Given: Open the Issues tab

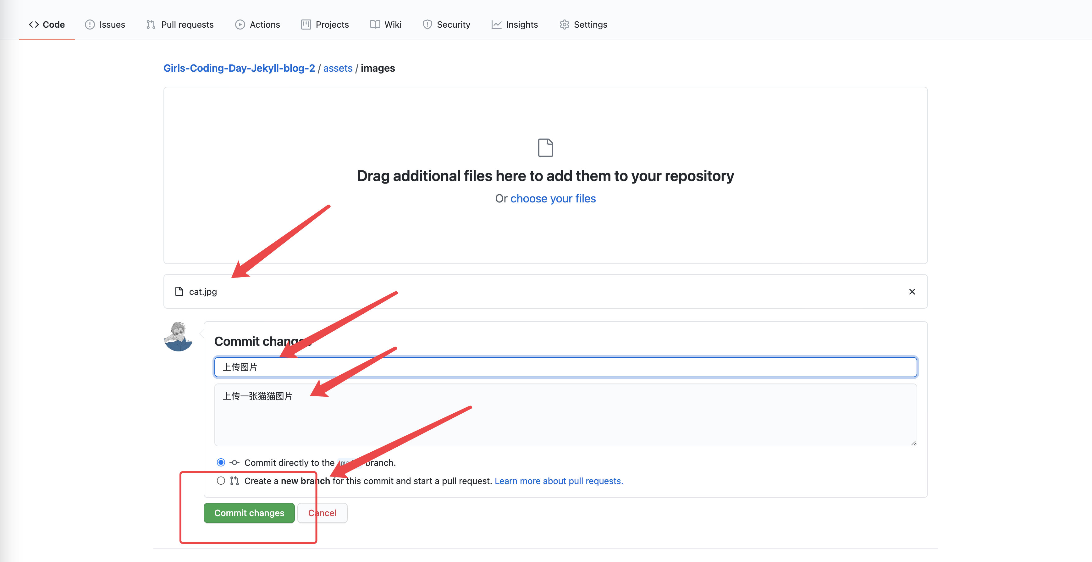Looking at the screenshot, I should (105, 25).
